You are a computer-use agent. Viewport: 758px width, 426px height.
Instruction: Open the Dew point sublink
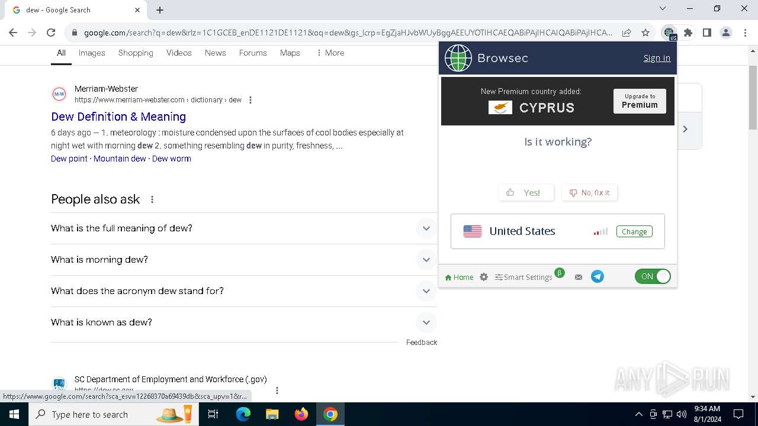pos(69,159)
